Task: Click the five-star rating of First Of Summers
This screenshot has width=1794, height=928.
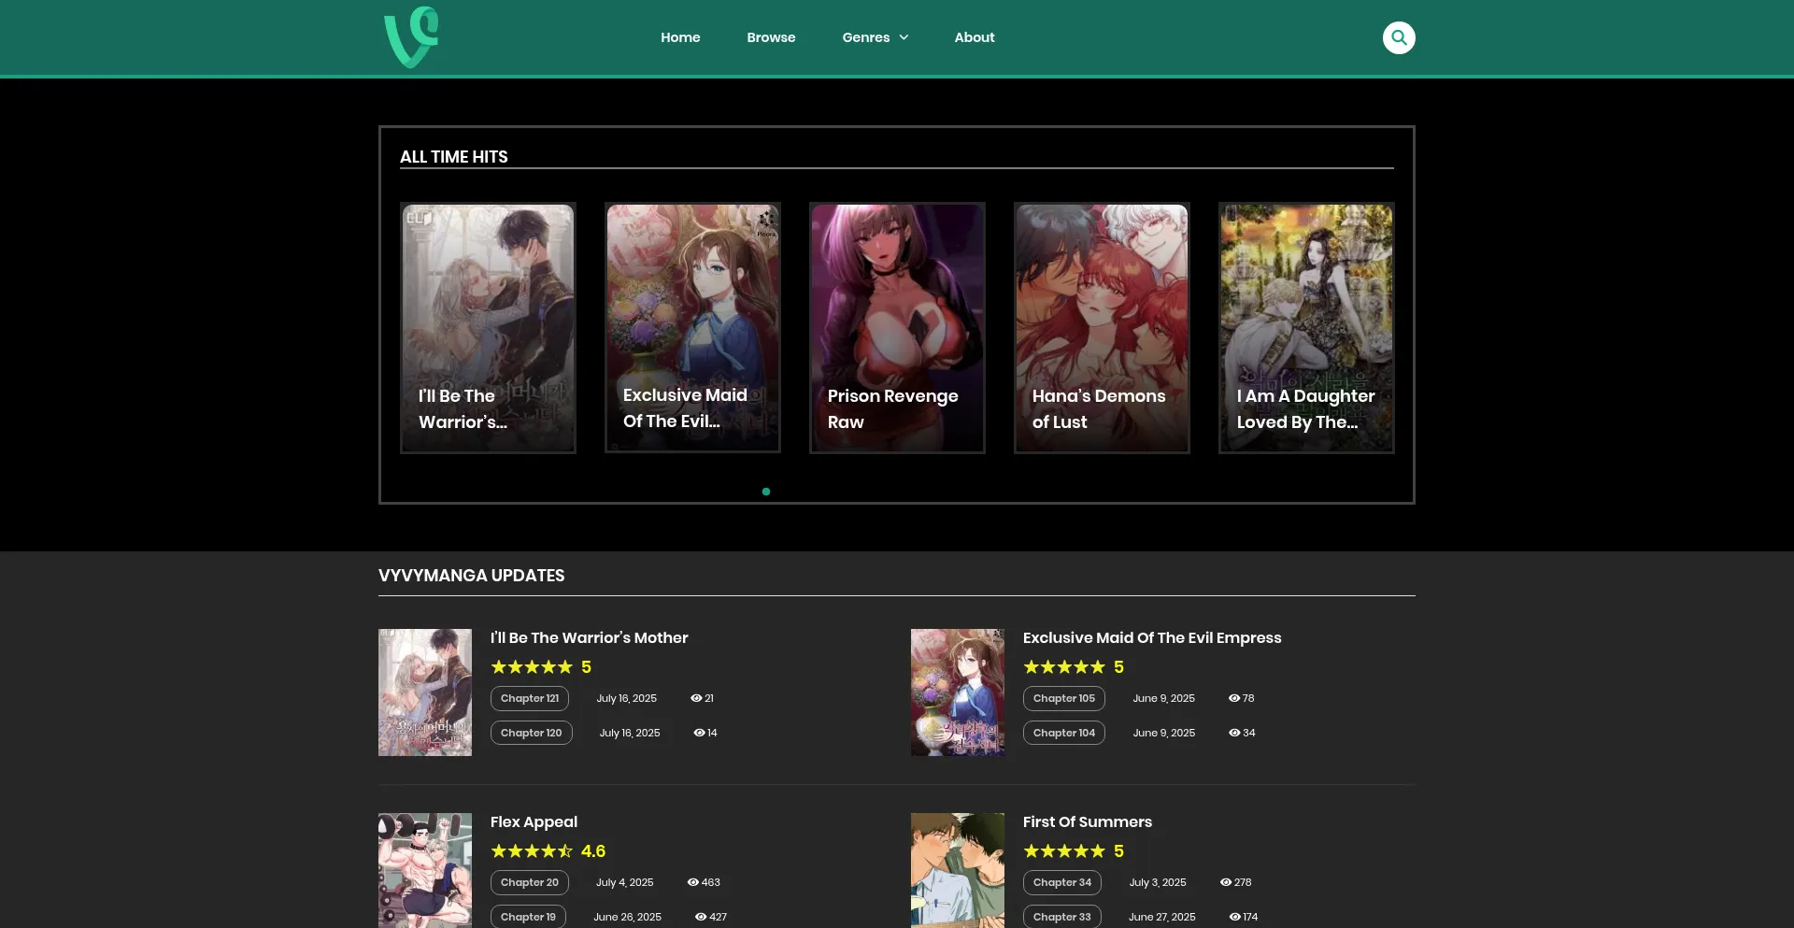Action: click(1064, 851)
